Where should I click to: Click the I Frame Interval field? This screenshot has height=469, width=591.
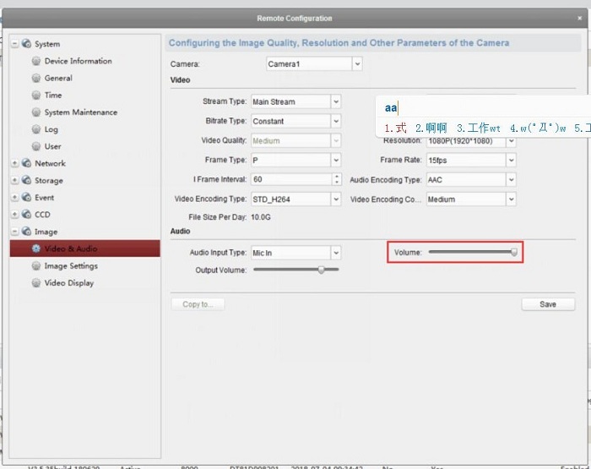[292, 179]
